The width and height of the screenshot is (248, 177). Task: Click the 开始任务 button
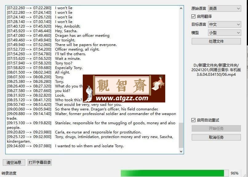click(216, 128)
